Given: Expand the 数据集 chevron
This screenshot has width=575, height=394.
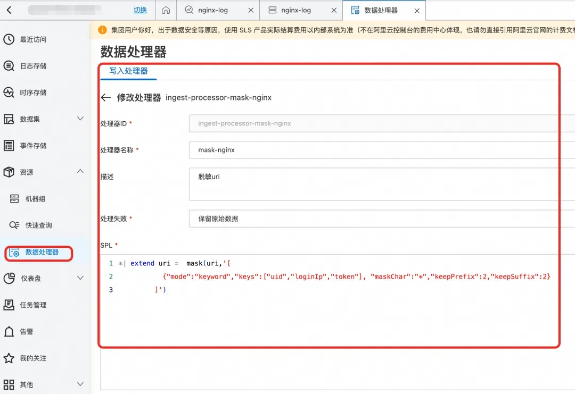Looking at the screenshot, I should coord(80,118).
